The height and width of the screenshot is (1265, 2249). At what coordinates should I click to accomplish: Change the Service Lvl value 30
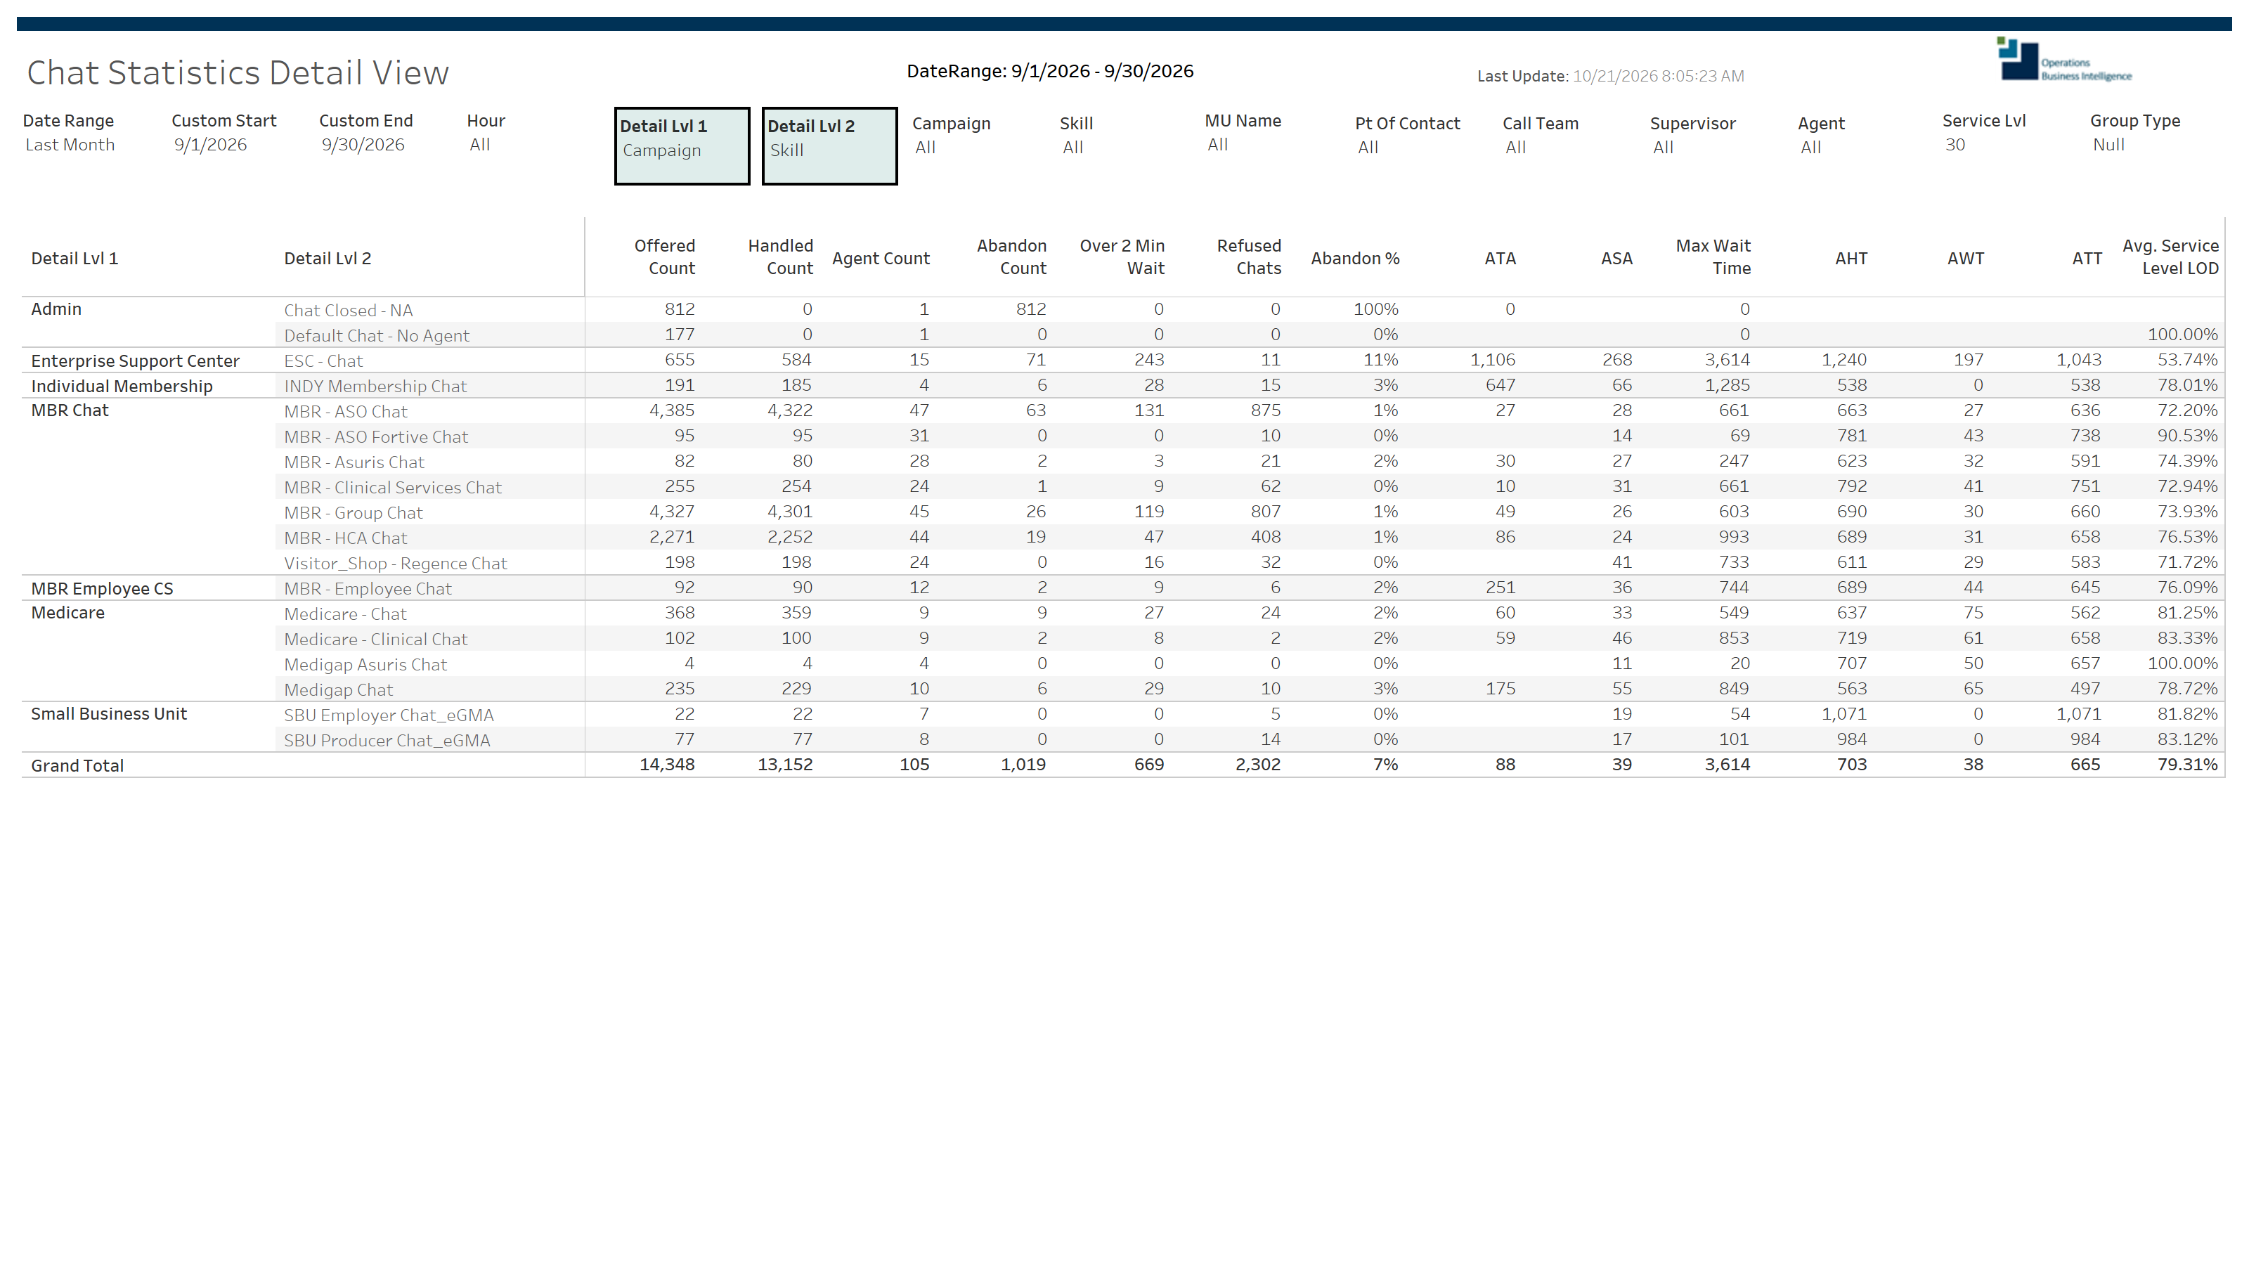(1955, 145)
